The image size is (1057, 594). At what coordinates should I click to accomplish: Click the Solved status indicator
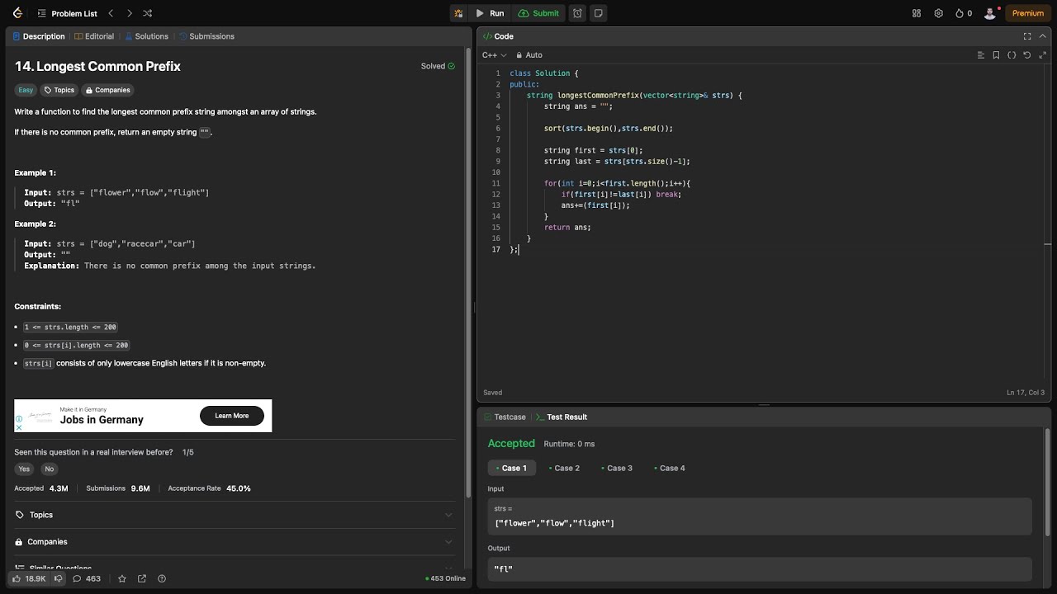click(438, 66)
